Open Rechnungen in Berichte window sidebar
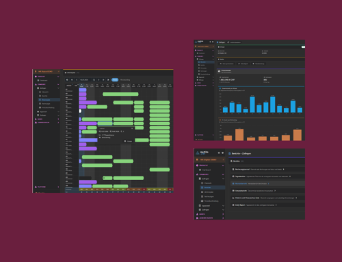Viewport: 342px width, 262px height. coord(207,196)
